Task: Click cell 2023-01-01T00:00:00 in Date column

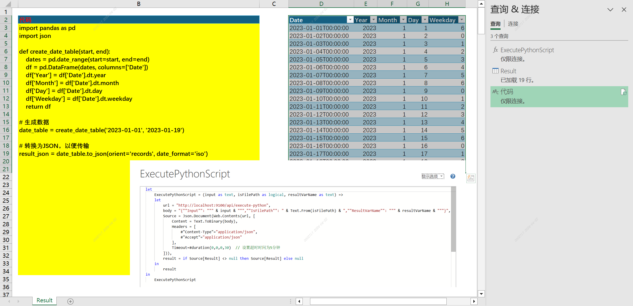Action: [321, 28]
